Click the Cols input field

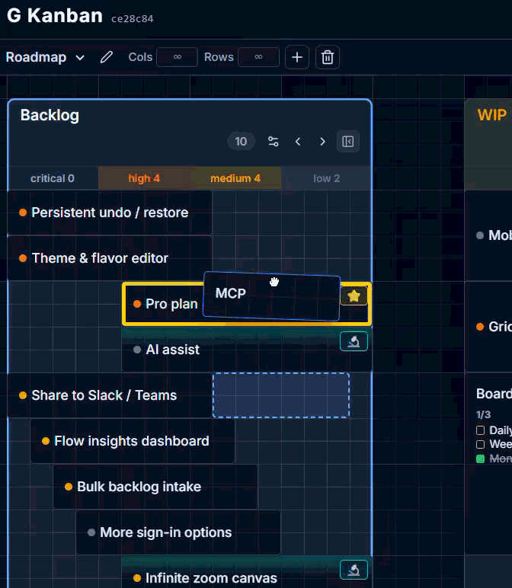click(x=177, y=57)
